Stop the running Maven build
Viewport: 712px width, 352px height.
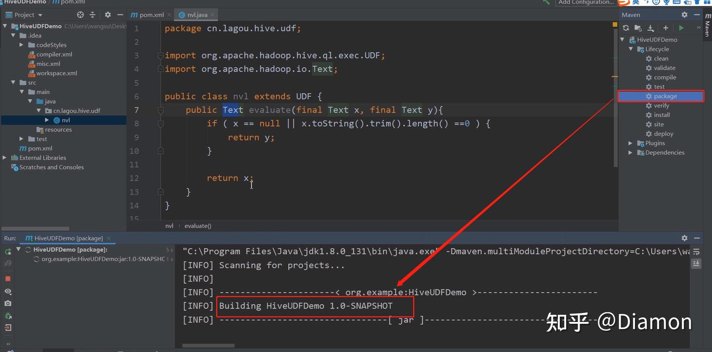click(8, 279)
